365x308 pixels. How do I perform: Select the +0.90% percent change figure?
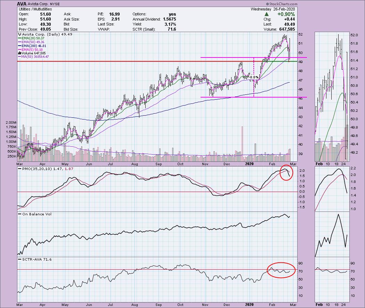point(286,14)
